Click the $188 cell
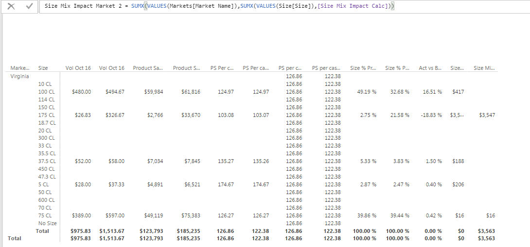Screen dimensions: 530x247 pos(459,161)
